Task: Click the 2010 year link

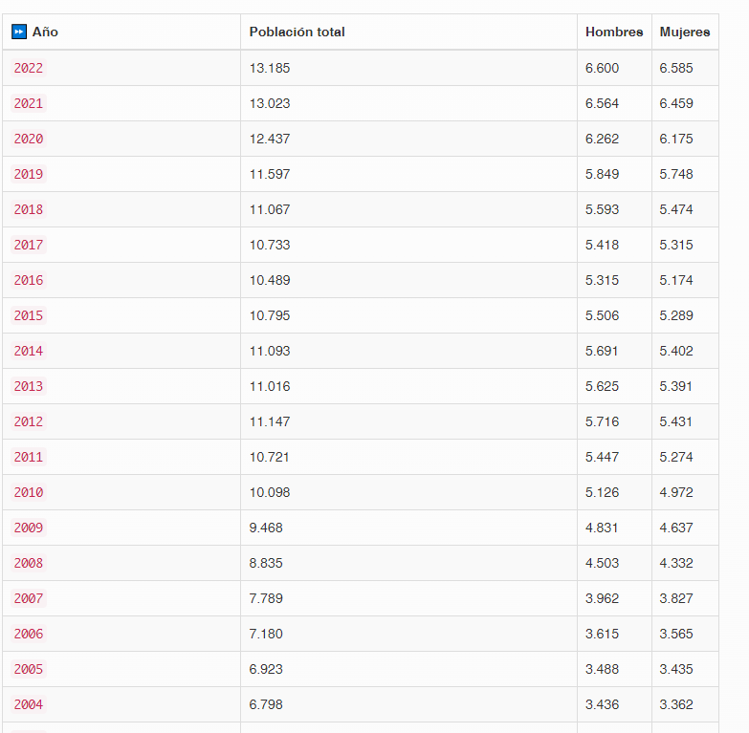Action: coord(29,492)
